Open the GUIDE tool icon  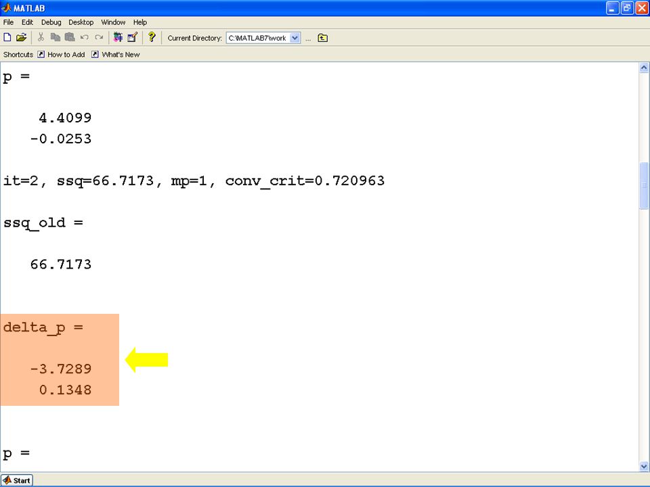[132, 38]
